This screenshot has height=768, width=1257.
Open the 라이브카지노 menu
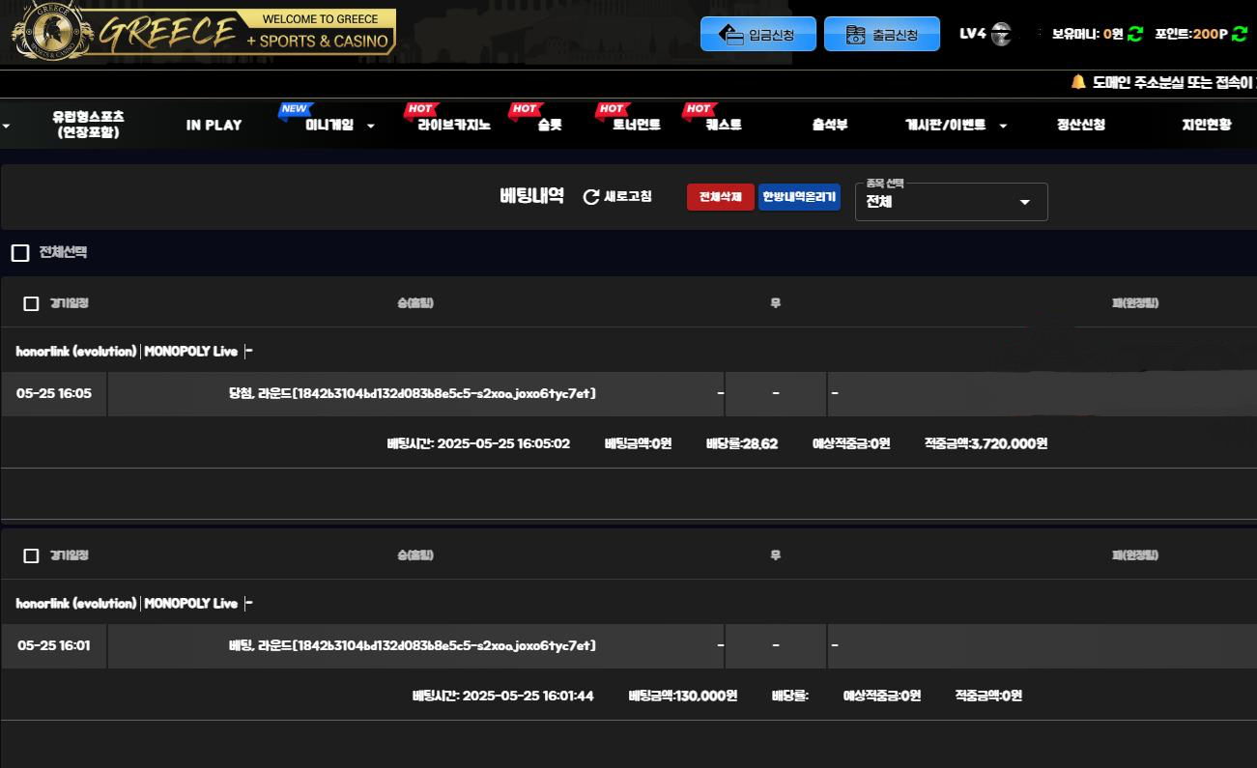pyautogui.click(x=454, y=125)
